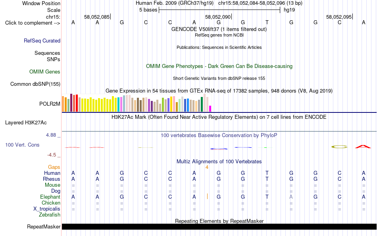Click '100 vertebrates Basewise Conservation by PhyloP' title

[219, 135]
